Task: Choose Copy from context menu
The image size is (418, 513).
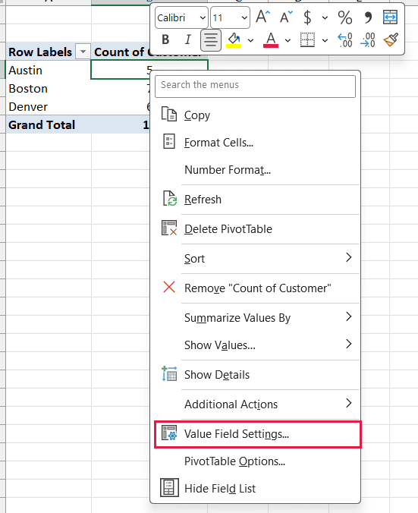Action: pyautogui.click(x=255, y=115)
